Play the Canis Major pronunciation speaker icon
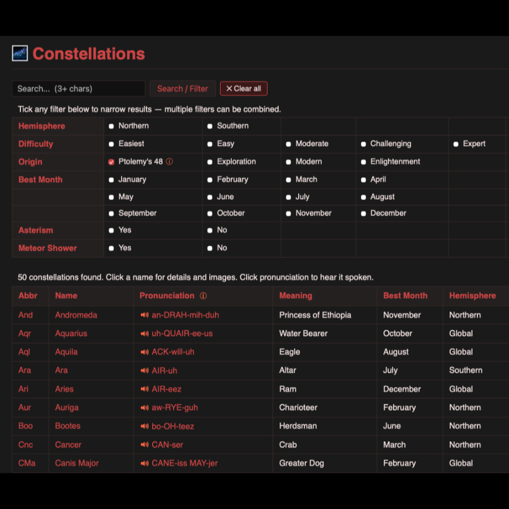This screenshot has height=509, width=509. point(145,463)
